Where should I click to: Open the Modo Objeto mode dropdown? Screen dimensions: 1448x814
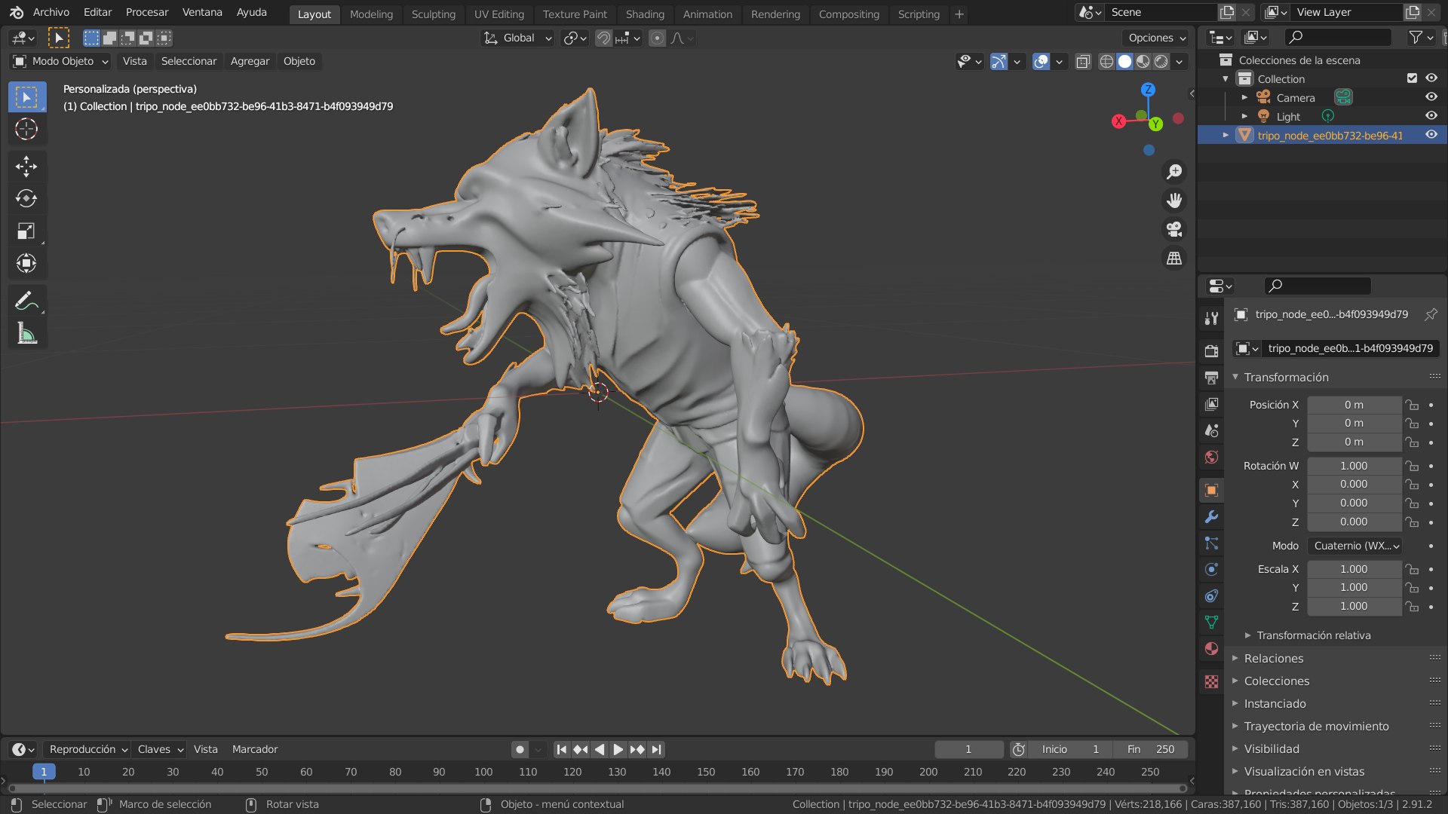(61, 61)
